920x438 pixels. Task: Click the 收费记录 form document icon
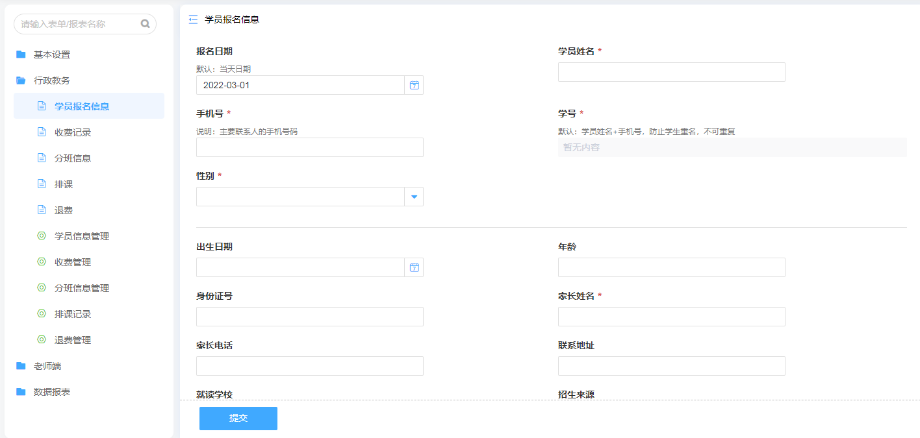coord(42,132)
